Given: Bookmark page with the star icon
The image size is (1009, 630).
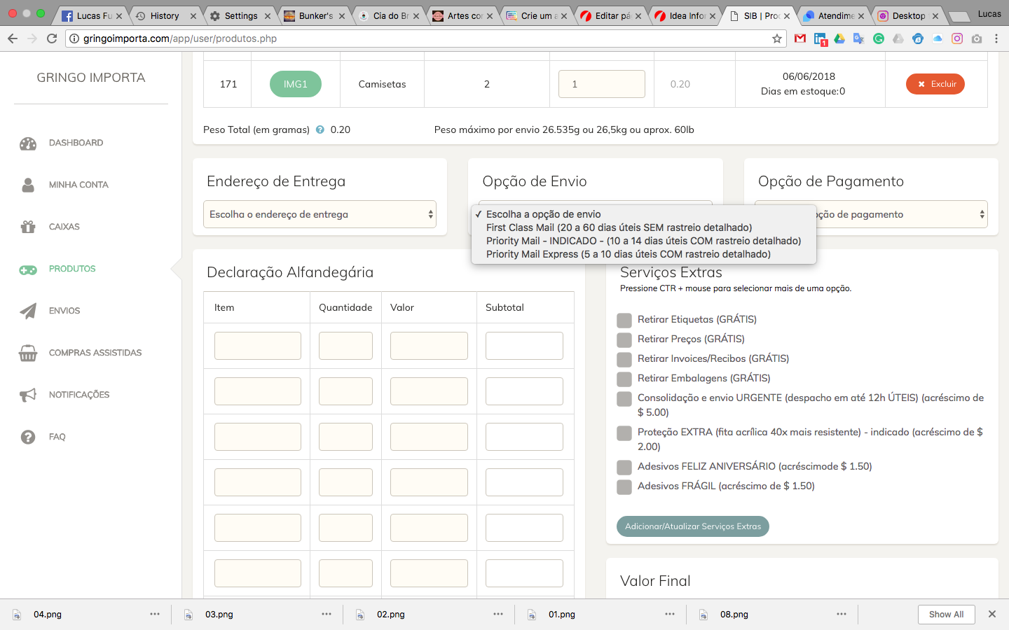Looking at the screenshot, I should tap(777, 38).
